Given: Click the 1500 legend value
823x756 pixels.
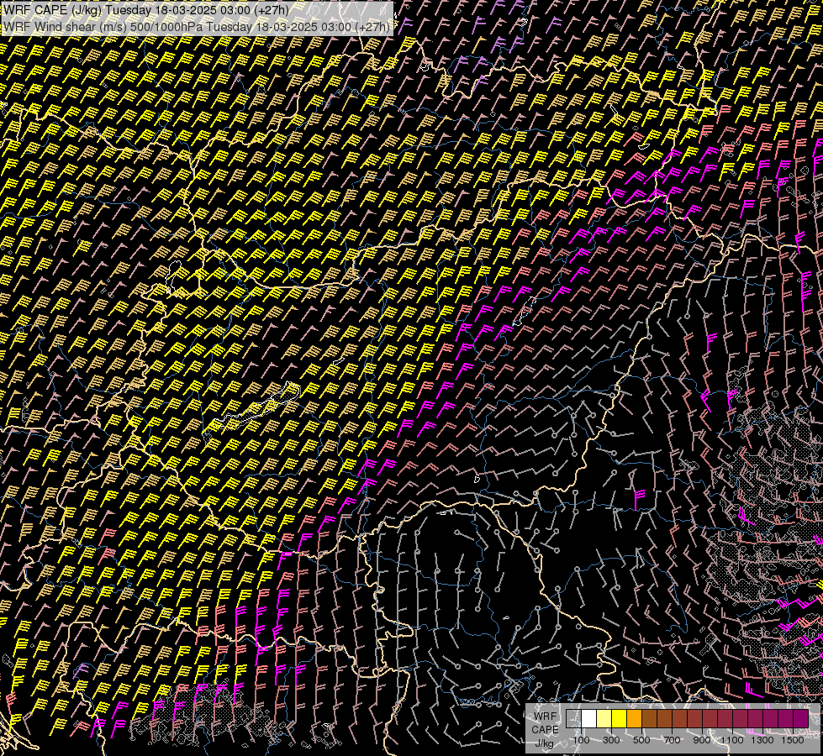Looking at the screenshot, I should click(793, 740).
